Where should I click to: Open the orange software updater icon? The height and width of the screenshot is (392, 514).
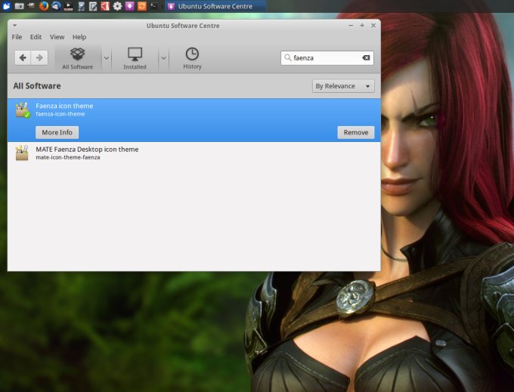pyautogui.click(x=142, y=6)
